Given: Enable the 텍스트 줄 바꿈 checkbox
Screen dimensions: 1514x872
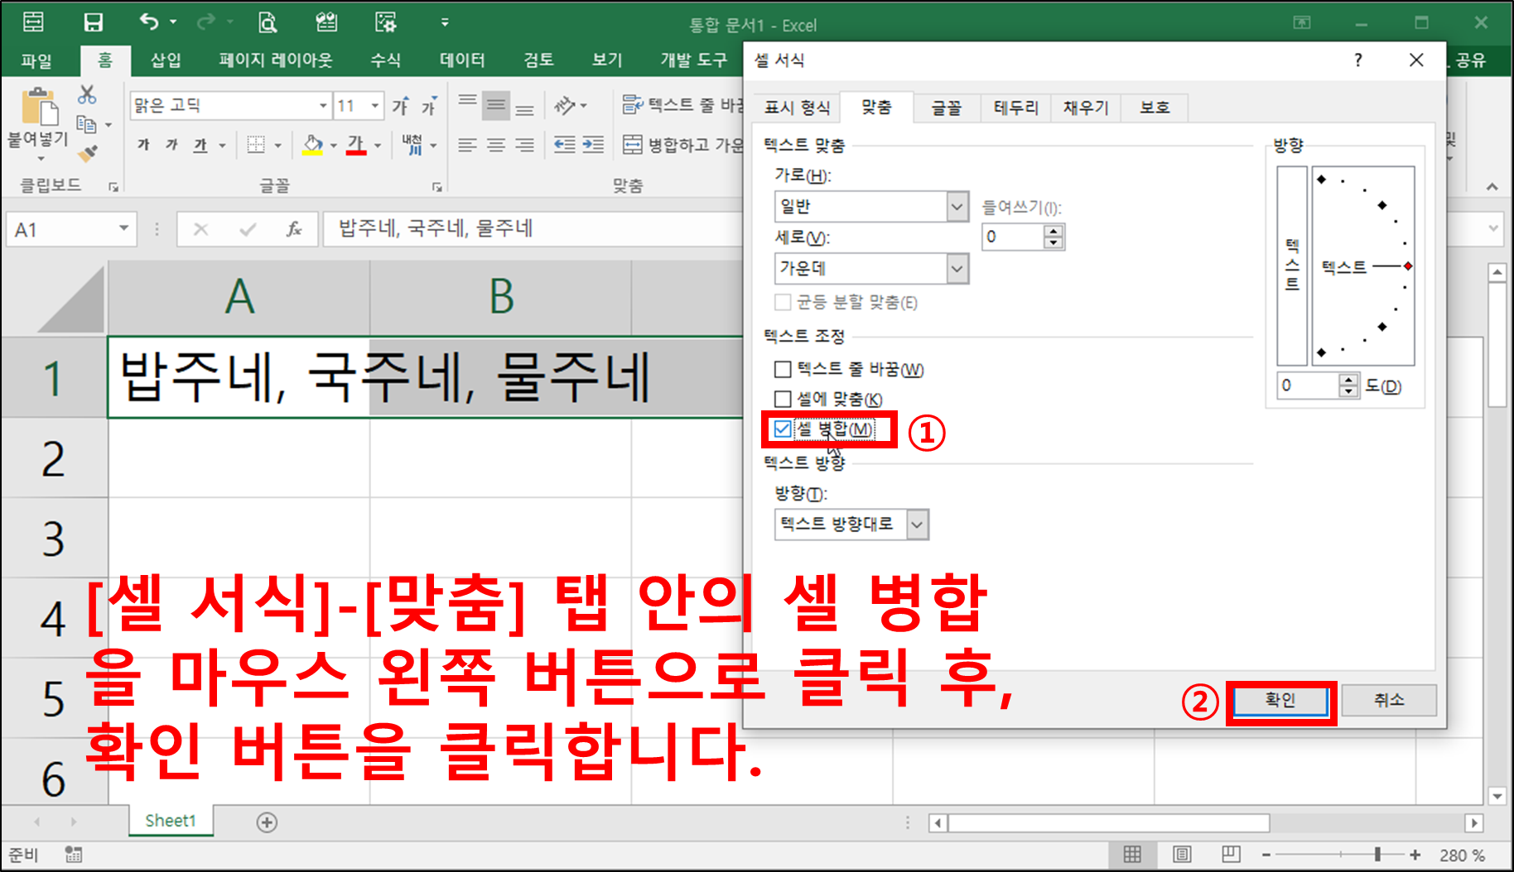Looking at the screenshot, I should point(782,369).
